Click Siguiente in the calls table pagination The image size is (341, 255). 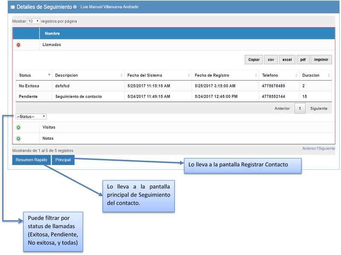318,109
